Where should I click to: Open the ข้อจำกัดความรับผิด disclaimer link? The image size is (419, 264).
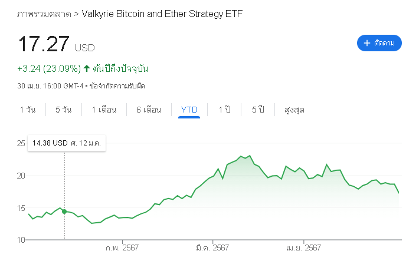[x=117, y=86]
